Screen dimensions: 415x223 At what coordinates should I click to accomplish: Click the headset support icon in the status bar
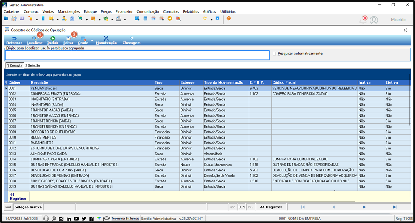(46, 219)
